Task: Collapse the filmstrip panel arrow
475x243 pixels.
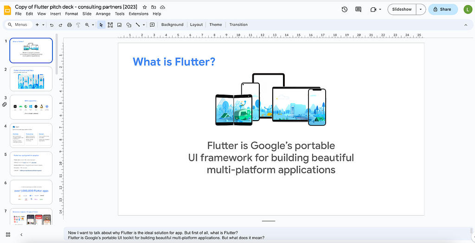Action: tap(21, 235)
